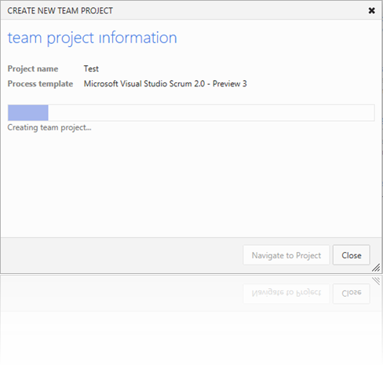Viewport: 383px width, 365px height.
Task: Click the 'Creating team project...' status text
Action: pos(49,128)
